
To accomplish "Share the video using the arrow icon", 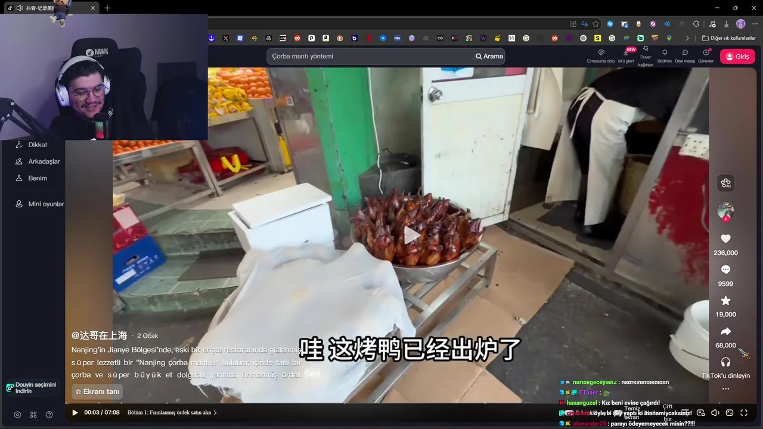I will [x=725, y=332].
